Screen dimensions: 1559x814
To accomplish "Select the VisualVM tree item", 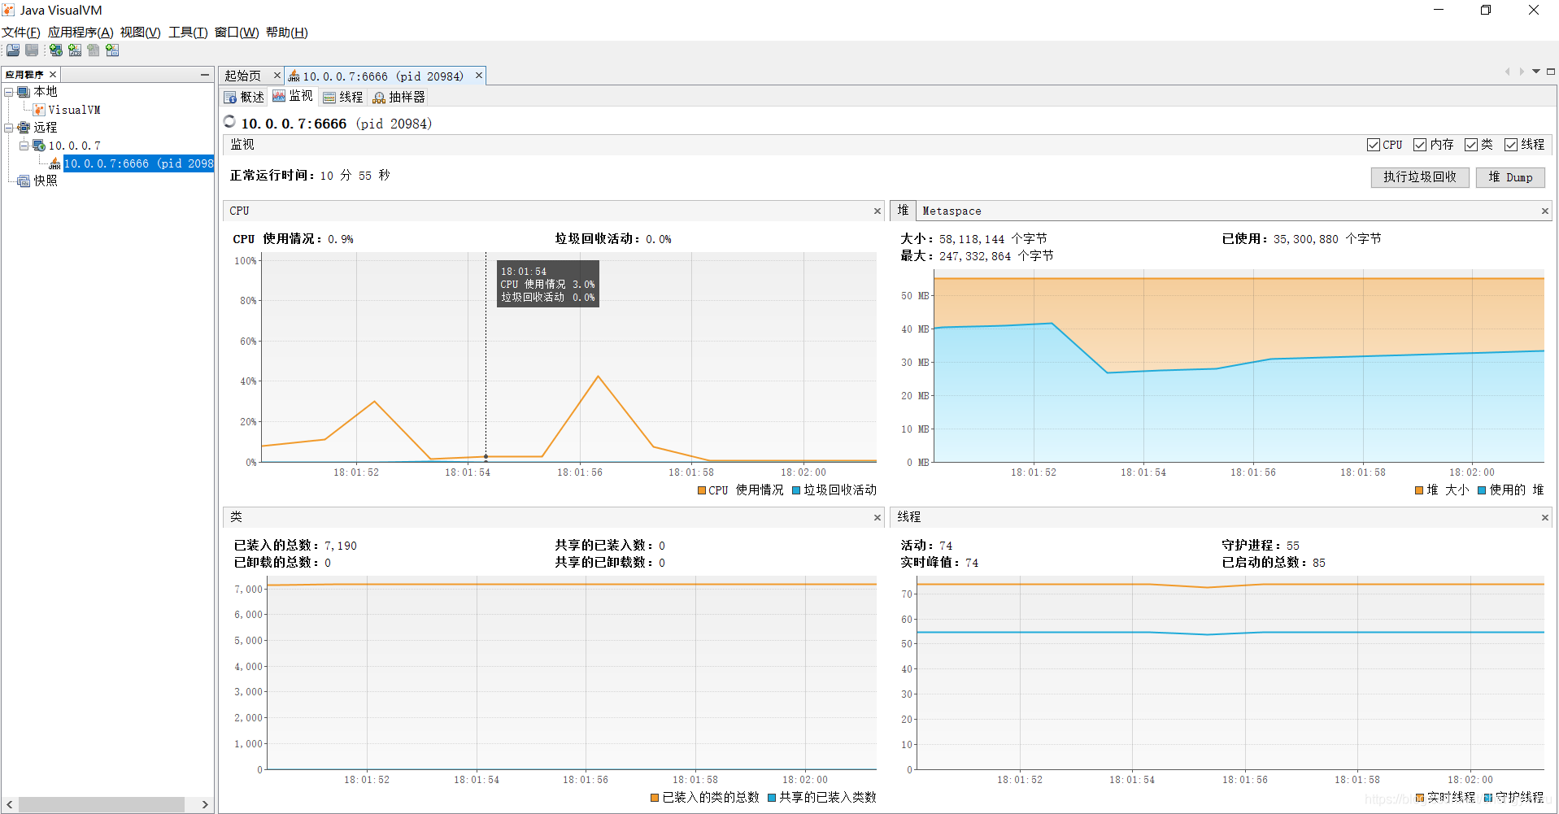I will click(74, 110).
